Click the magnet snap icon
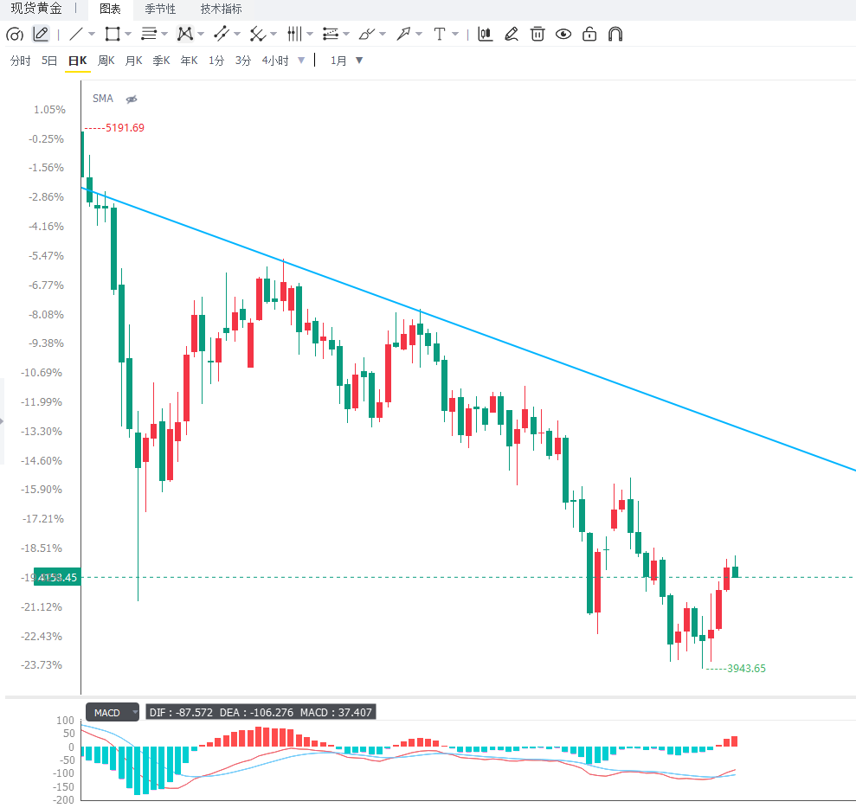 point(615,34)
